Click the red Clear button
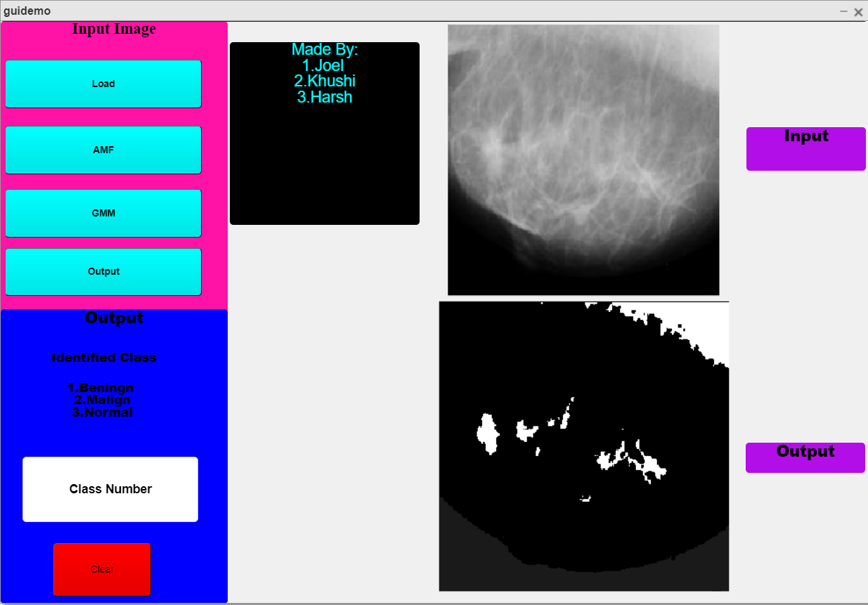Image resolution: width=868 pixels, height=605 pixels. pyautogui.click(x=102, y=569)
